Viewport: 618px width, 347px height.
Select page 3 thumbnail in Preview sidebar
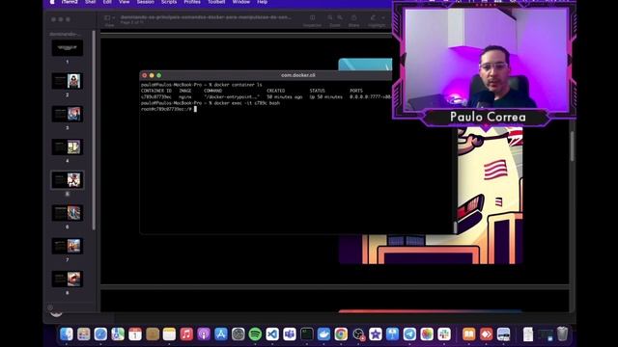(67, 114)
